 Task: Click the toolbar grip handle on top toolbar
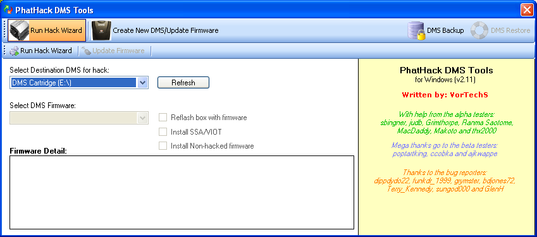click(x=4, y=30)
